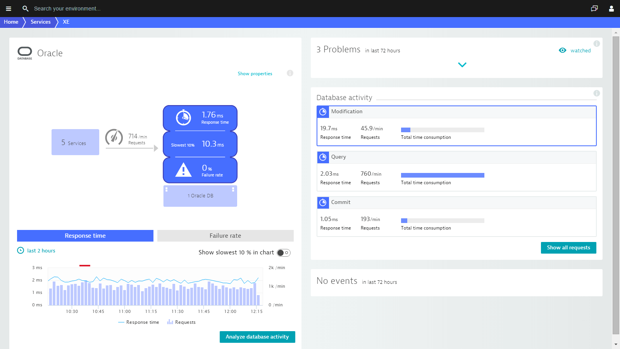620x349 pixels.
Task: Click the clock icon next to last 2 hours
Action: (21, 251)
